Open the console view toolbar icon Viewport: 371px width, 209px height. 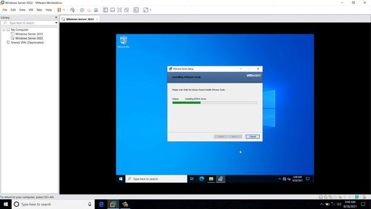[136, 10]
